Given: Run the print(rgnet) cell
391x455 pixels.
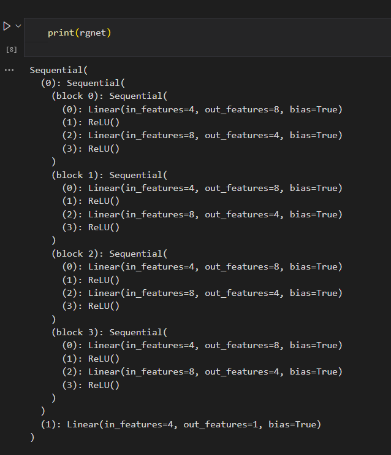Looking at the screenshot, I should 7,26.
